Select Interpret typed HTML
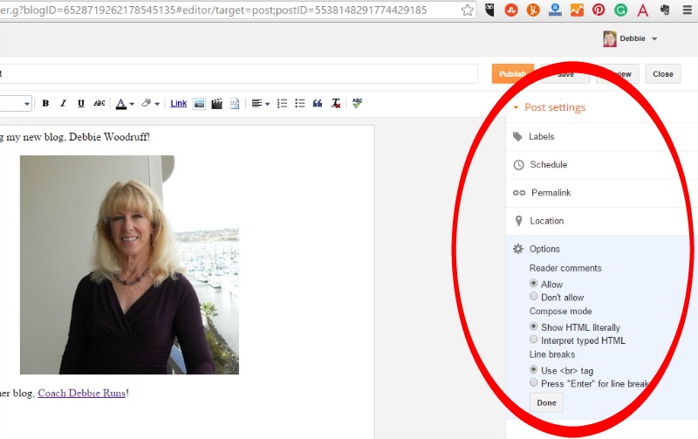This screenshot has height=439, width=698. tap(533, 340)
